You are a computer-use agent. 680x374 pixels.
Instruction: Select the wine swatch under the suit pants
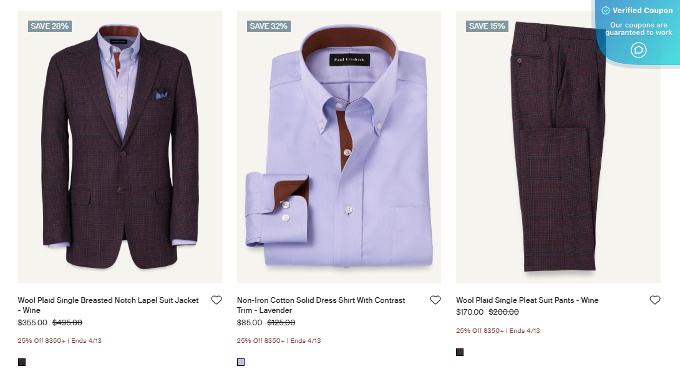(460, 352)
